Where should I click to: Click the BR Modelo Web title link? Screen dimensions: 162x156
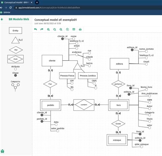[x=19, y=19]
